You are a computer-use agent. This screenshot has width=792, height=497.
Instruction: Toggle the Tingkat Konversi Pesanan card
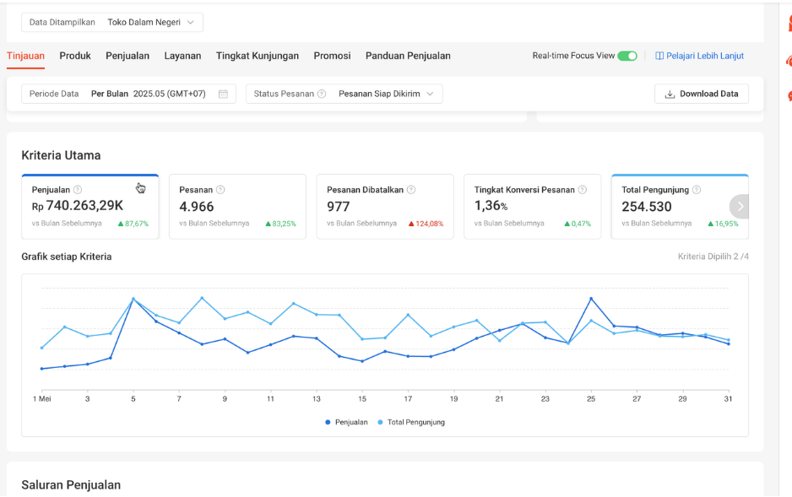533,207
